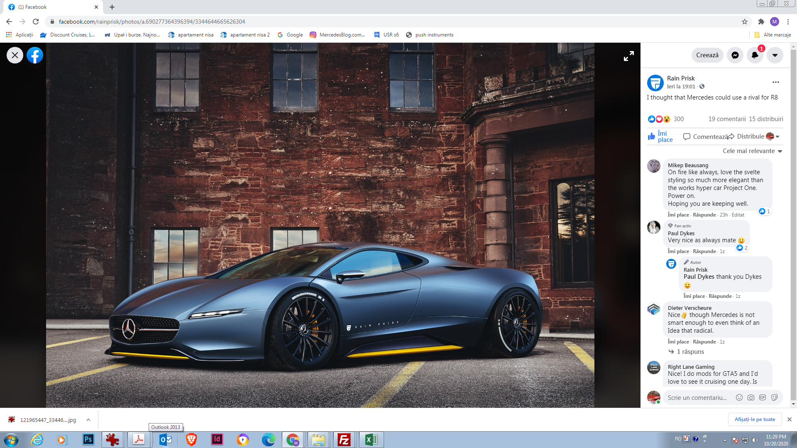Open Cele mai relevante sort dropdown
Viewport: 797px width, 448px height.
(753, 151)
